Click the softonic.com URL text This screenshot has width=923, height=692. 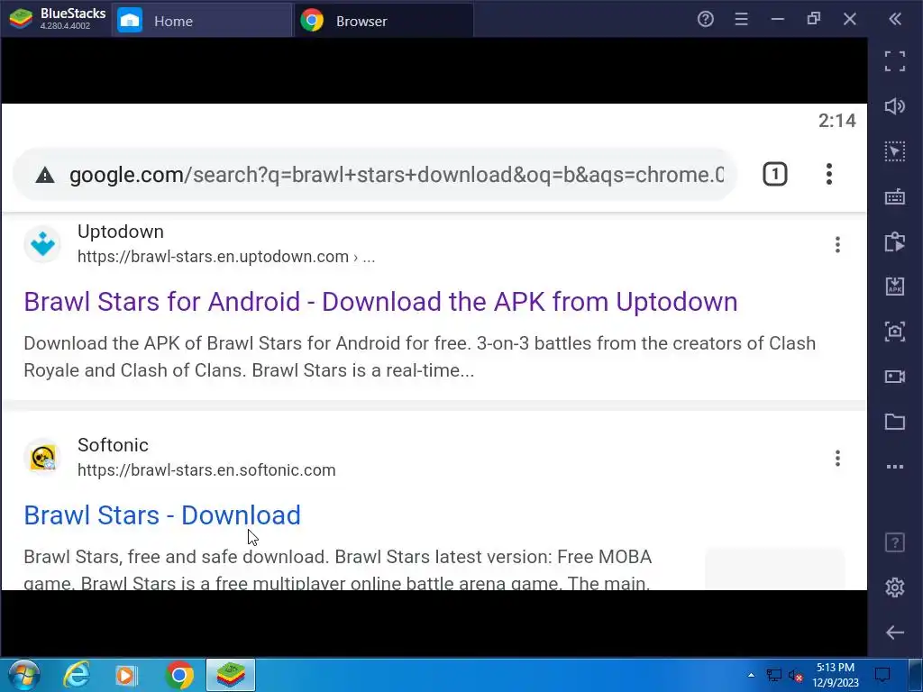click(206, 470)
